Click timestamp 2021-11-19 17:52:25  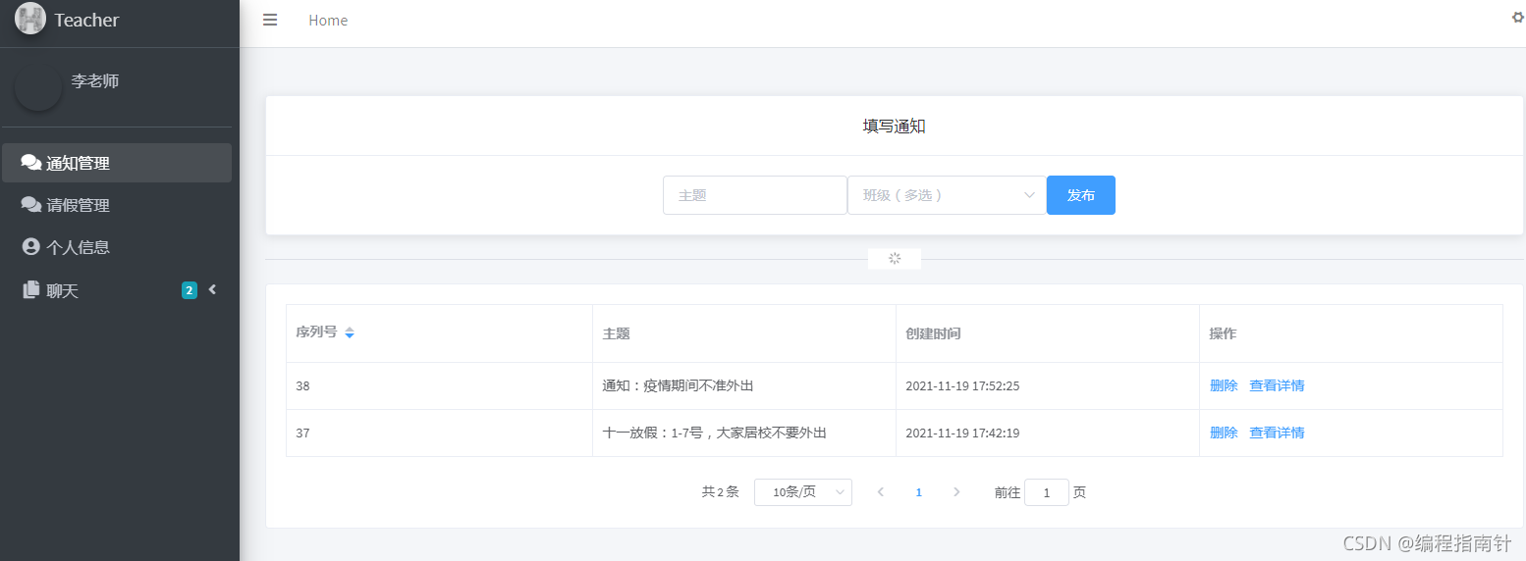click(x=962, y=386)
